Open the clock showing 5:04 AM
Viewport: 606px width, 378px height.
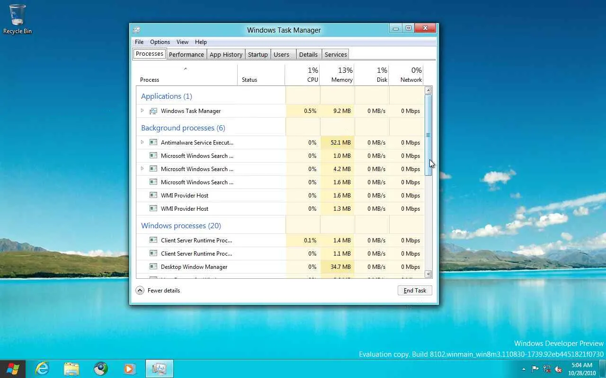point(582,369)
